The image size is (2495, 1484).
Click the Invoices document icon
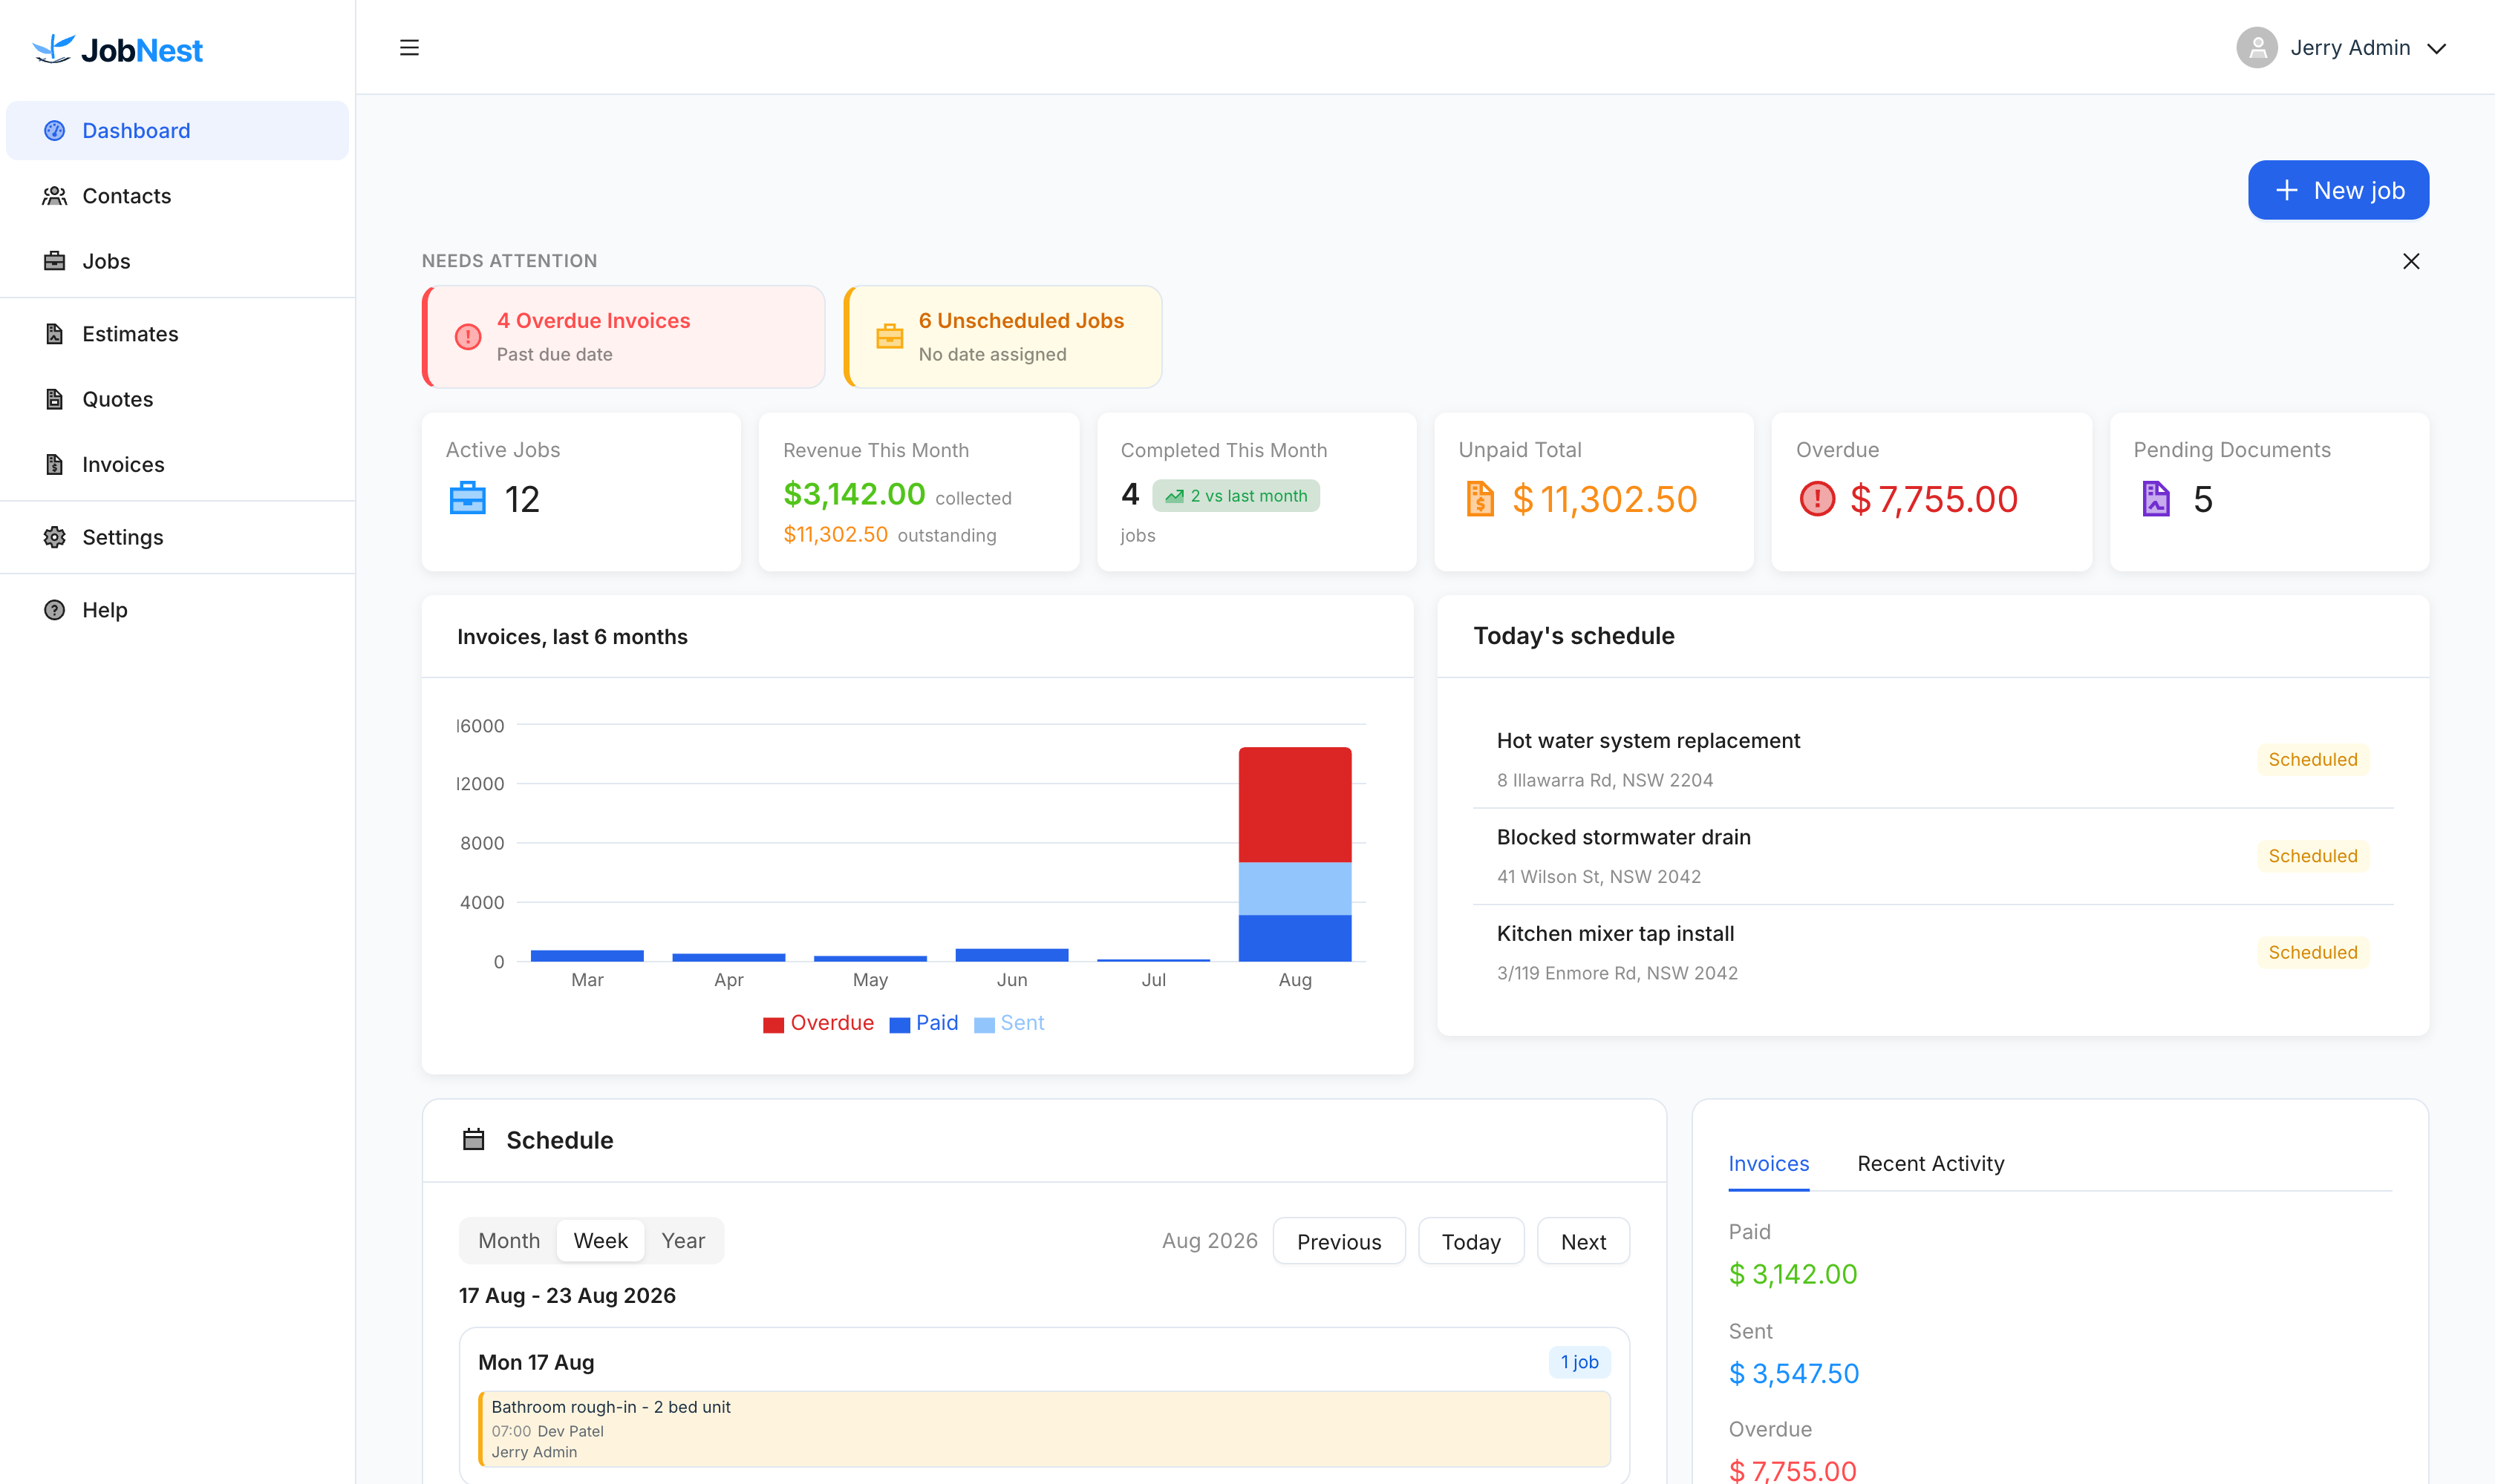[55, 463]
